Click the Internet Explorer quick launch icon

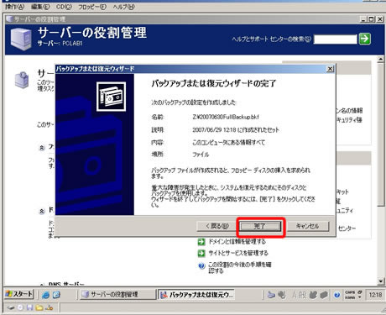pyautogui.click(x=46, y=295)
